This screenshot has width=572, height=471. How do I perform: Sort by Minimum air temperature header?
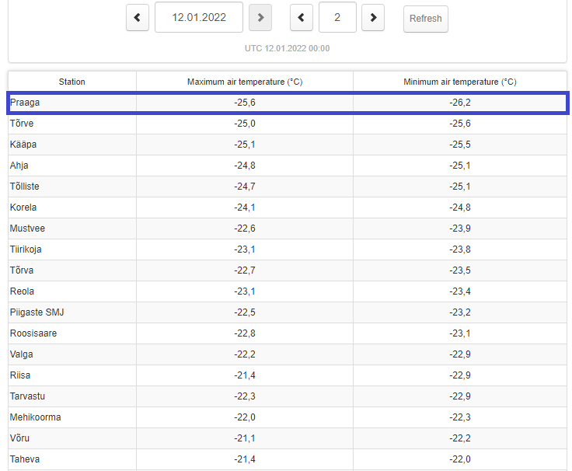coord(460,82)
